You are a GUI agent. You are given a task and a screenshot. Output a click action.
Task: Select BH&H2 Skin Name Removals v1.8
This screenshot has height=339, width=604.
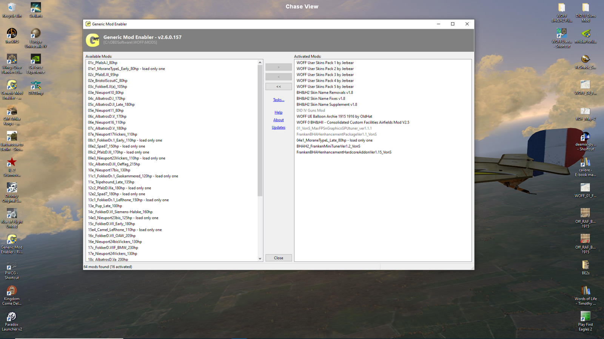point(325,93)
